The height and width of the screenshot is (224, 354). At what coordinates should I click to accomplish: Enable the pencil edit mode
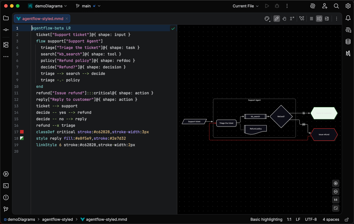pyautogui.click(x=277, y=19)
